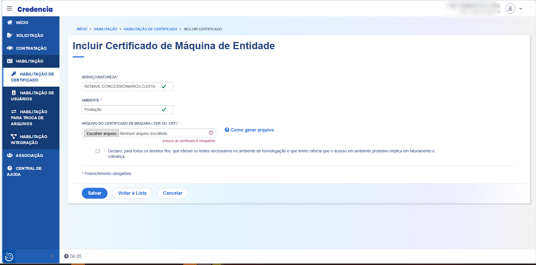Collapse the Habilitação menu section
Screen dimensions: 536x265
click(31, 61)
